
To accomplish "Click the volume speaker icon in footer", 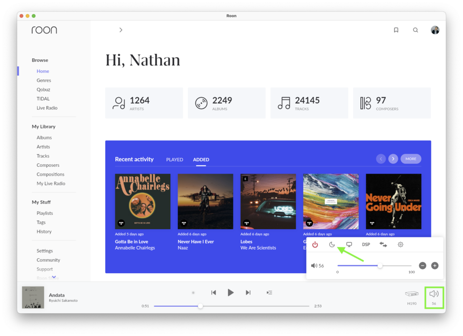I will (x=434, y=294).
